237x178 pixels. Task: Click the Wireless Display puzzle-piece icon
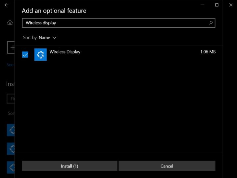(40, 55)
